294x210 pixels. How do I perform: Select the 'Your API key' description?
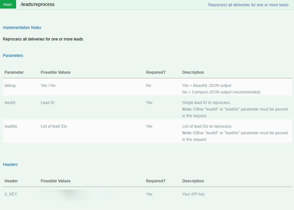coord(193,194)
